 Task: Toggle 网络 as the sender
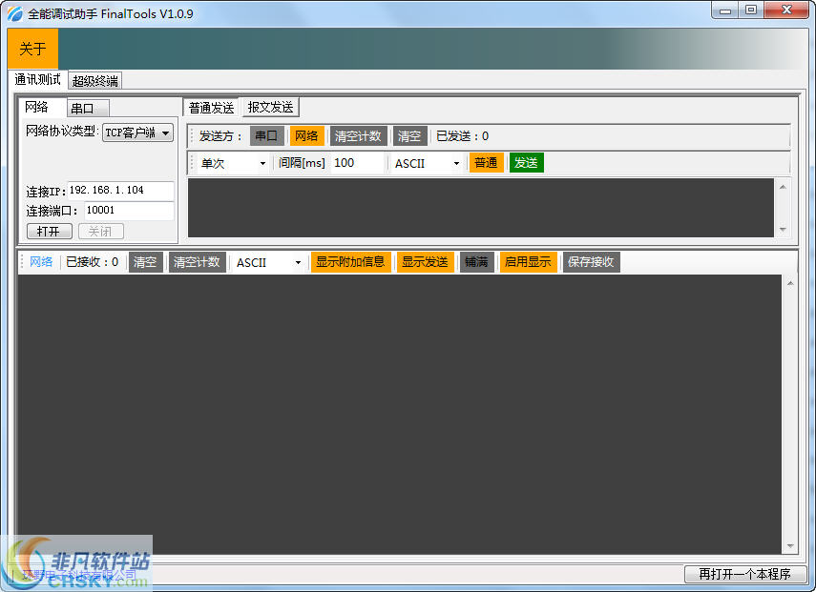pos(307,136)
